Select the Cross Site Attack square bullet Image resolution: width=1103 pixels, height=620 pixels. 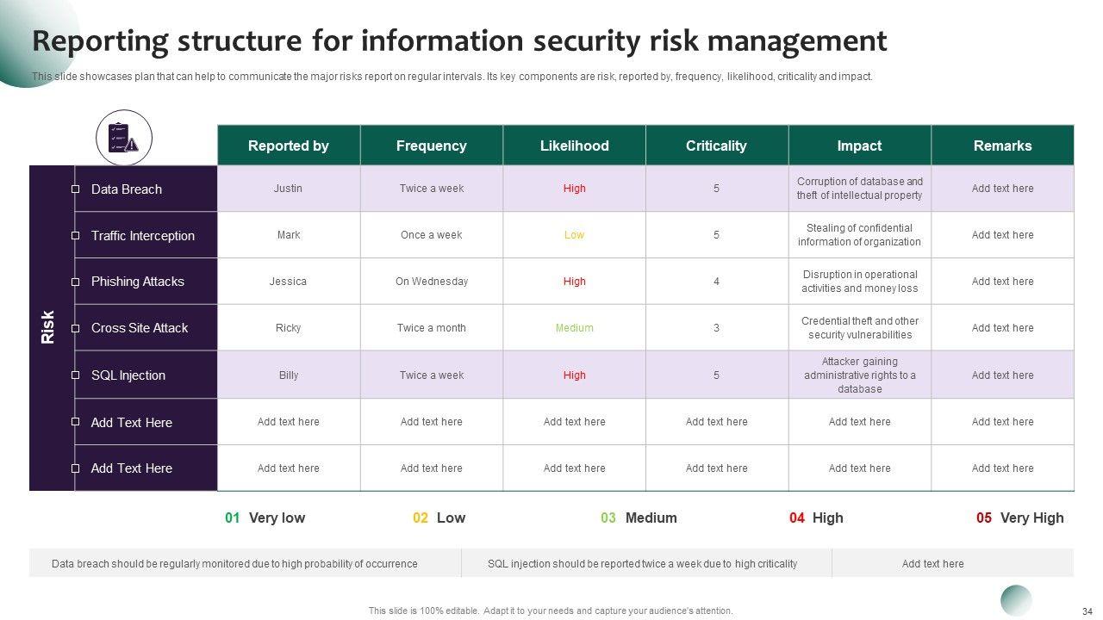coord(75,328)
